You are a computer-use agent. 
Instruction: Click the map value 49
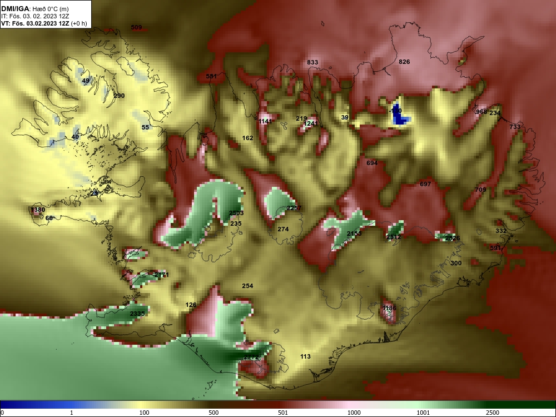coord(86,81)
